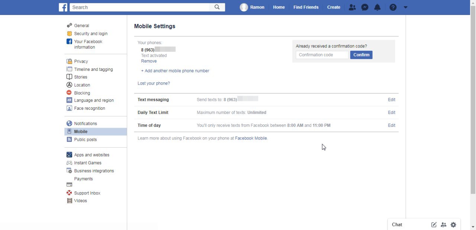The image size is (476, 230).
Task: Edit the Time of day setting
Action: coord(392,125)
